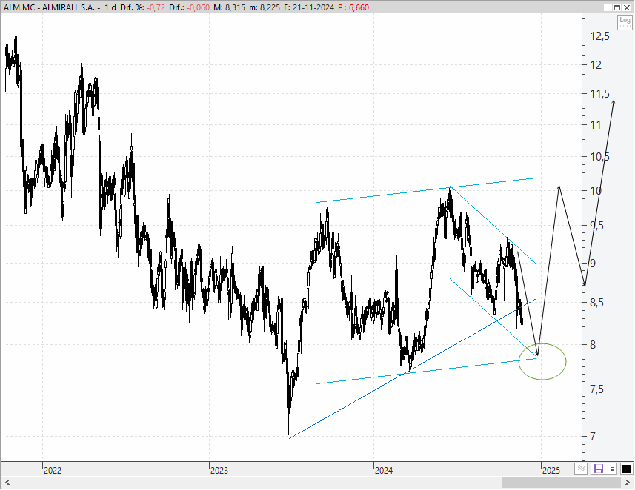Toggle the Log scale button
Screen dimensions: 635x490
[625, 22]
